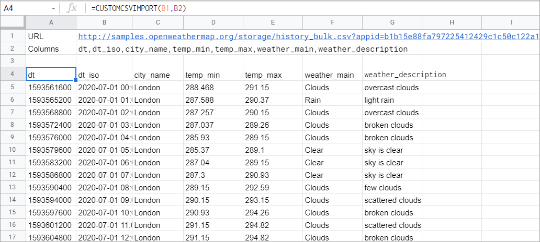Select cell with 290.93 in row 15
This screenshot has height=242, width=540.
pos(213,212)
